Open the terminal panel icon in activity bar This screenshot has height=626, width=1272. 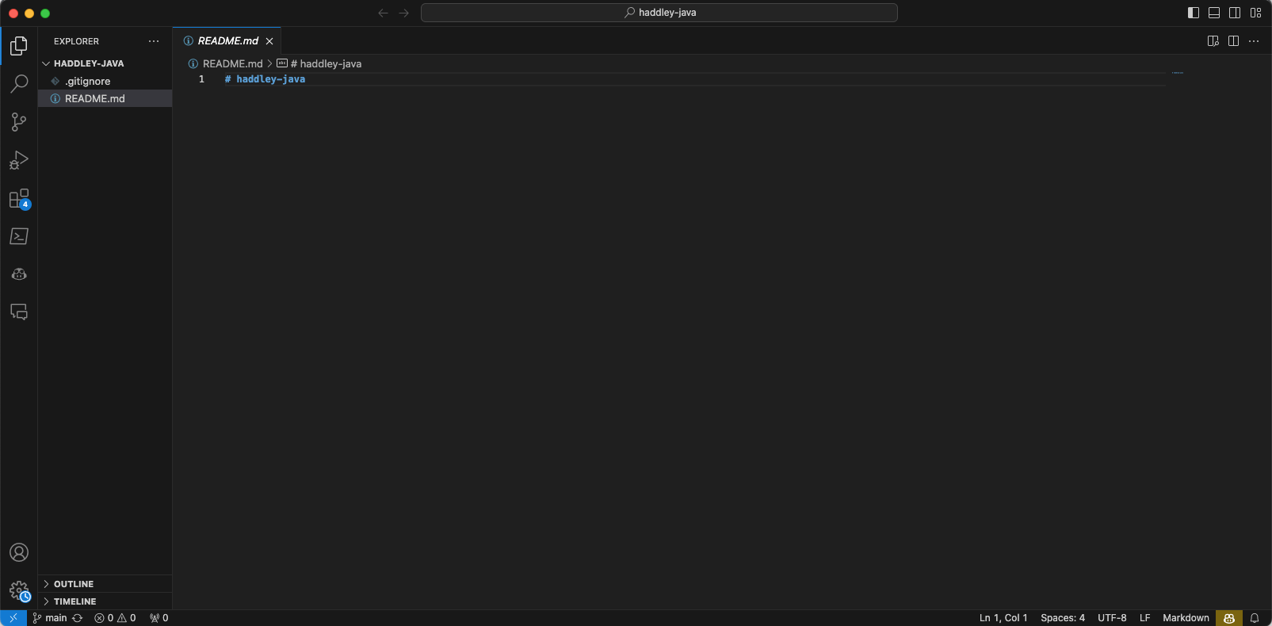pyautogui.click(x=19, y=236)
